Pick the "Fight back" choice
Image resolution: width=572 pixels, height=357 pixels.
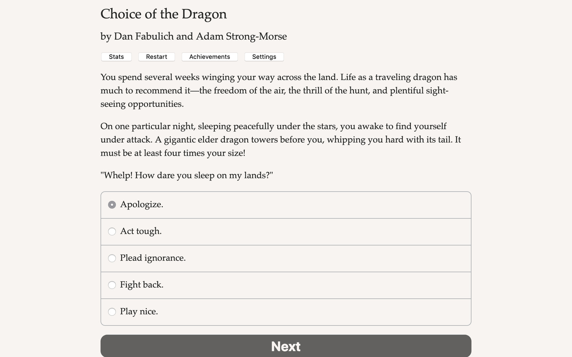tap(112, 285)
